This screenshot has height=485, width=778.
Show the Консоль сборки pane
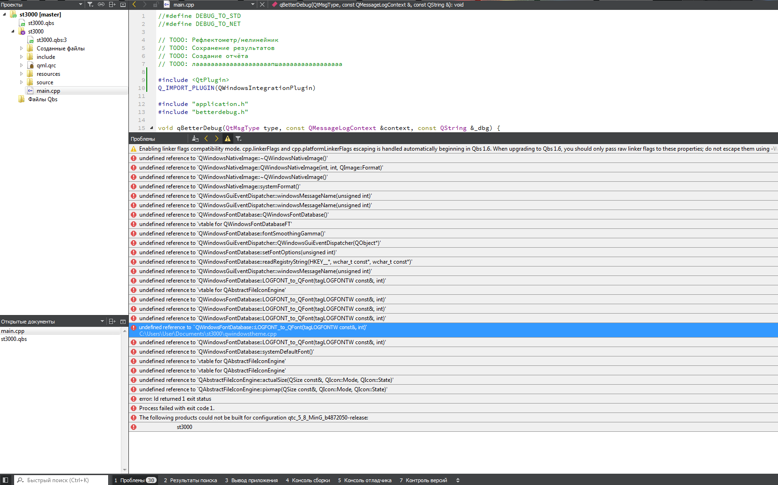[x=308, y=480]
